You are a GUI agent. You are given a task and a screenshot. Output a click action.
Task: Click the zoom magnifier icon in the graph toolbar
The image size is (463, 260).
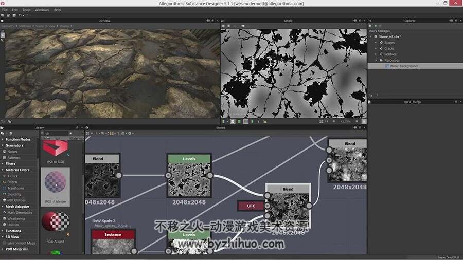point(102,133)
